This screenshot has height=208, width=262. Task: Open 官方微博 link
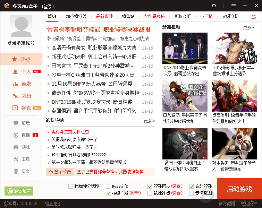[x=227, y=203]
